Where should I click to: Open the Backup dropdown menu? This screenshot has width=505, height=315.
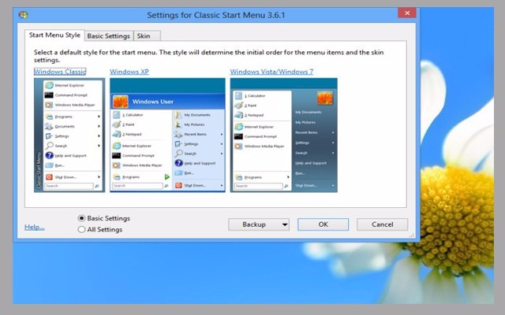[259, 224]
